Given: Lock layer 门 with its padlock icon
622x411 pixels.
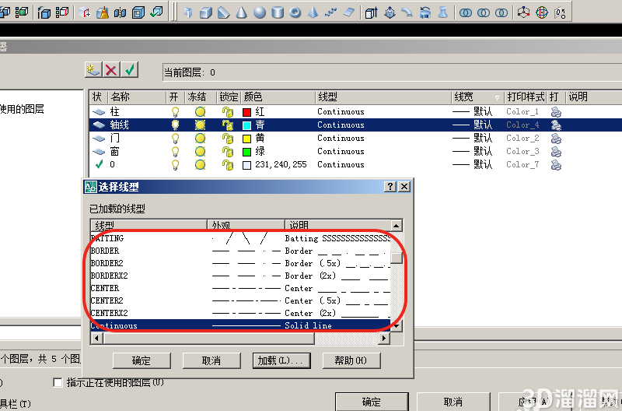Looking at the screenshot, I should point(228,139).
